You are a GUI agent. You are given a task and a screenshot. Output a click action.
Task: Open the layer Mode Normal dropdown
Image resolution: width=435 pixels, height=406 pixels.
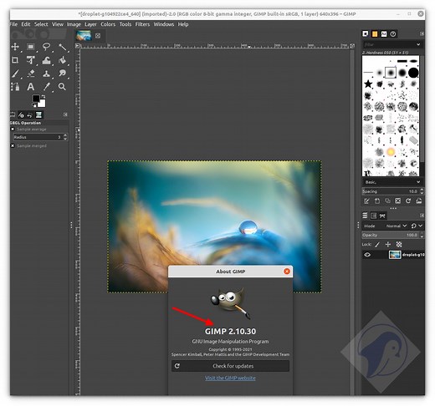click(x=397, y=226)
